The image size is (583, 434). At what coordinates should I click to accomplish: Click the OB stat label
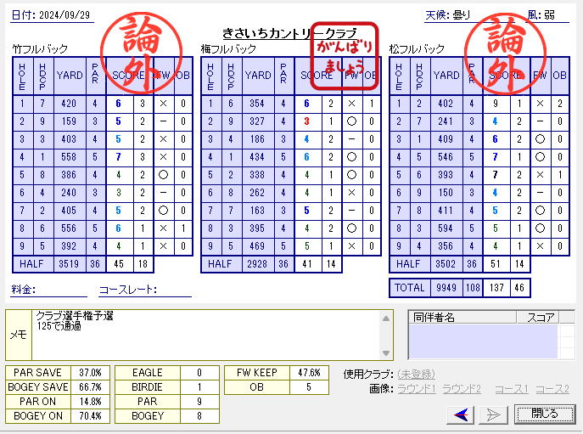[x=257, y=387]
